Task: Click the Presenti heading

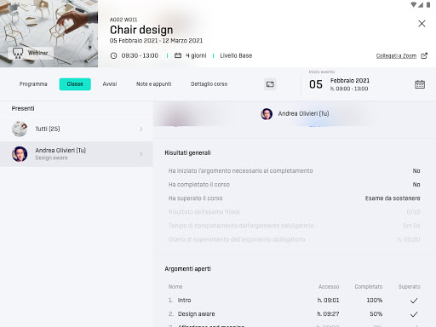Action: 23,108
